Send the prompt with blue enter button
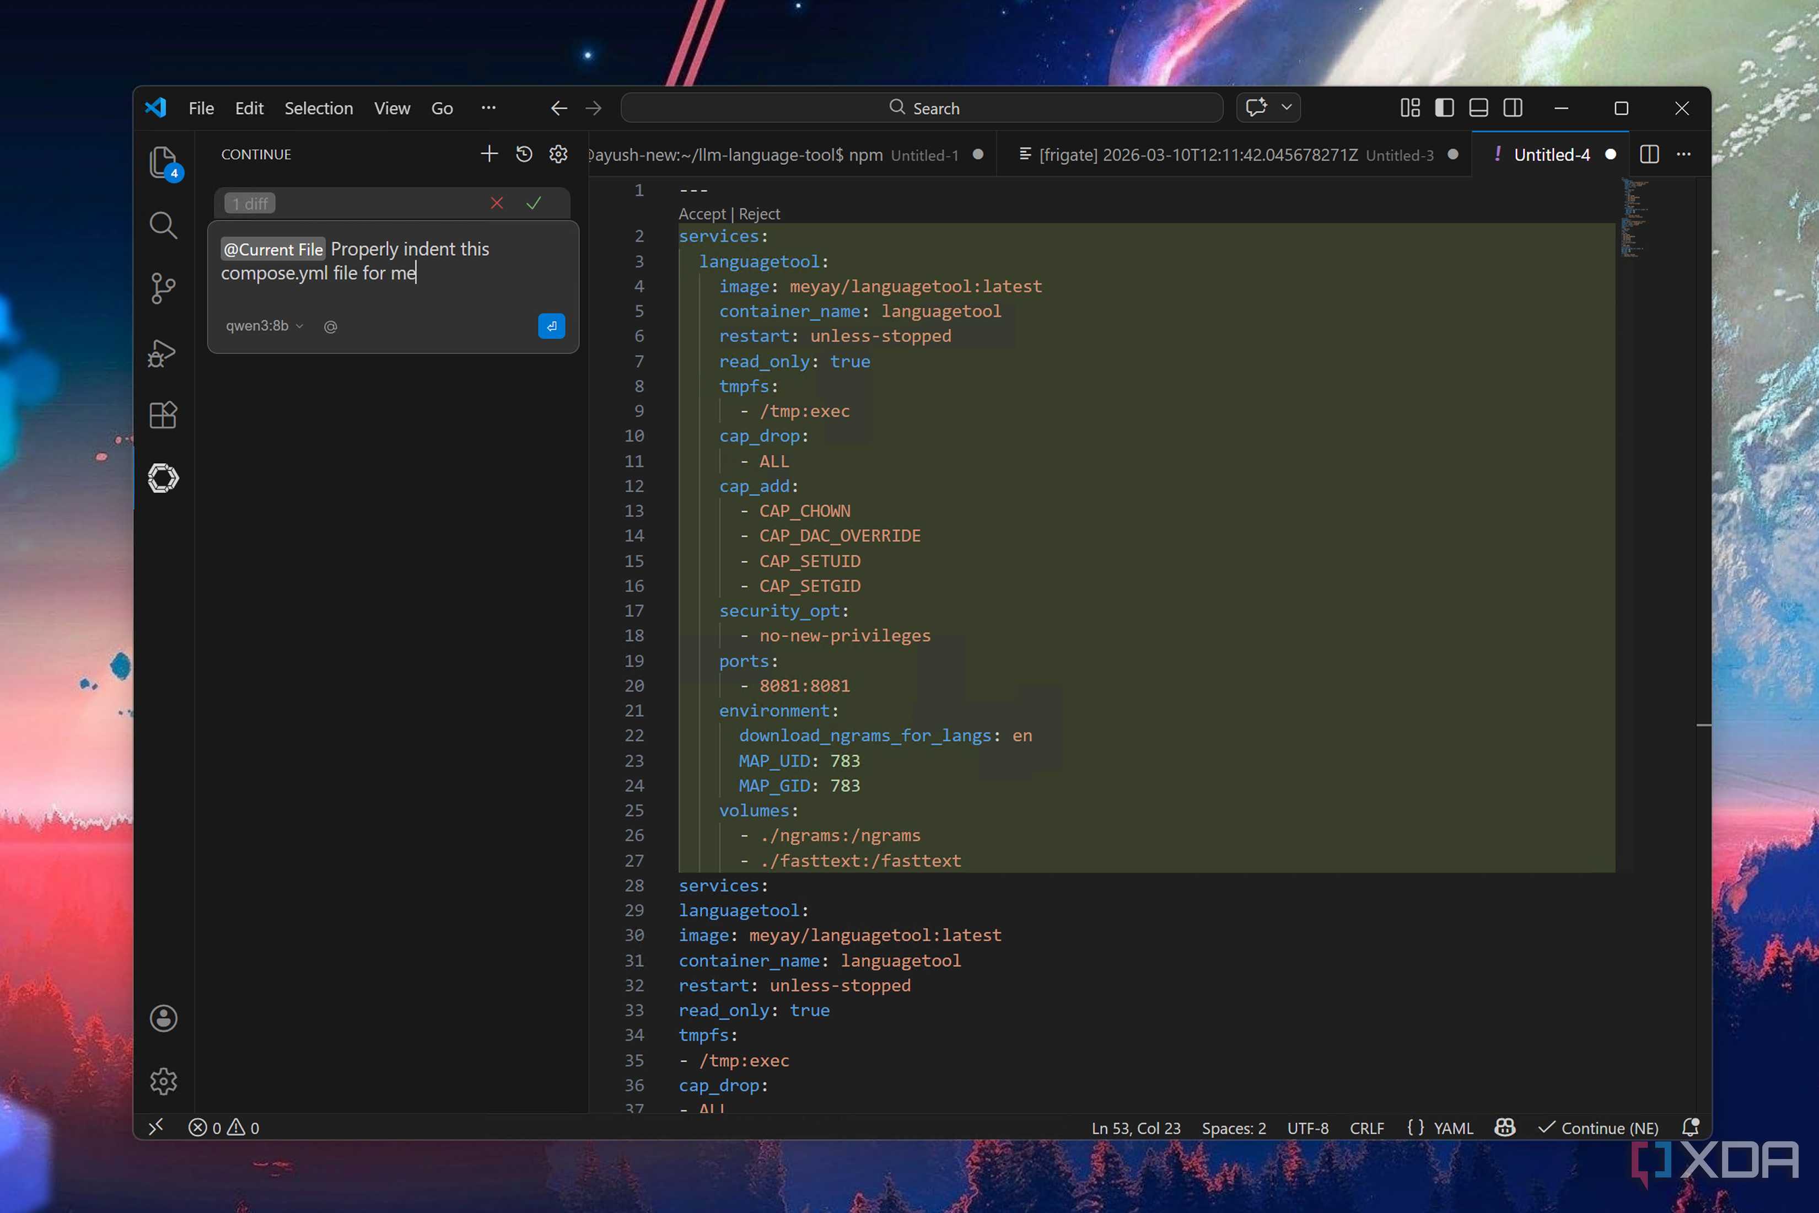This screenshot has height=1213, width=1819. pos(551,326)
